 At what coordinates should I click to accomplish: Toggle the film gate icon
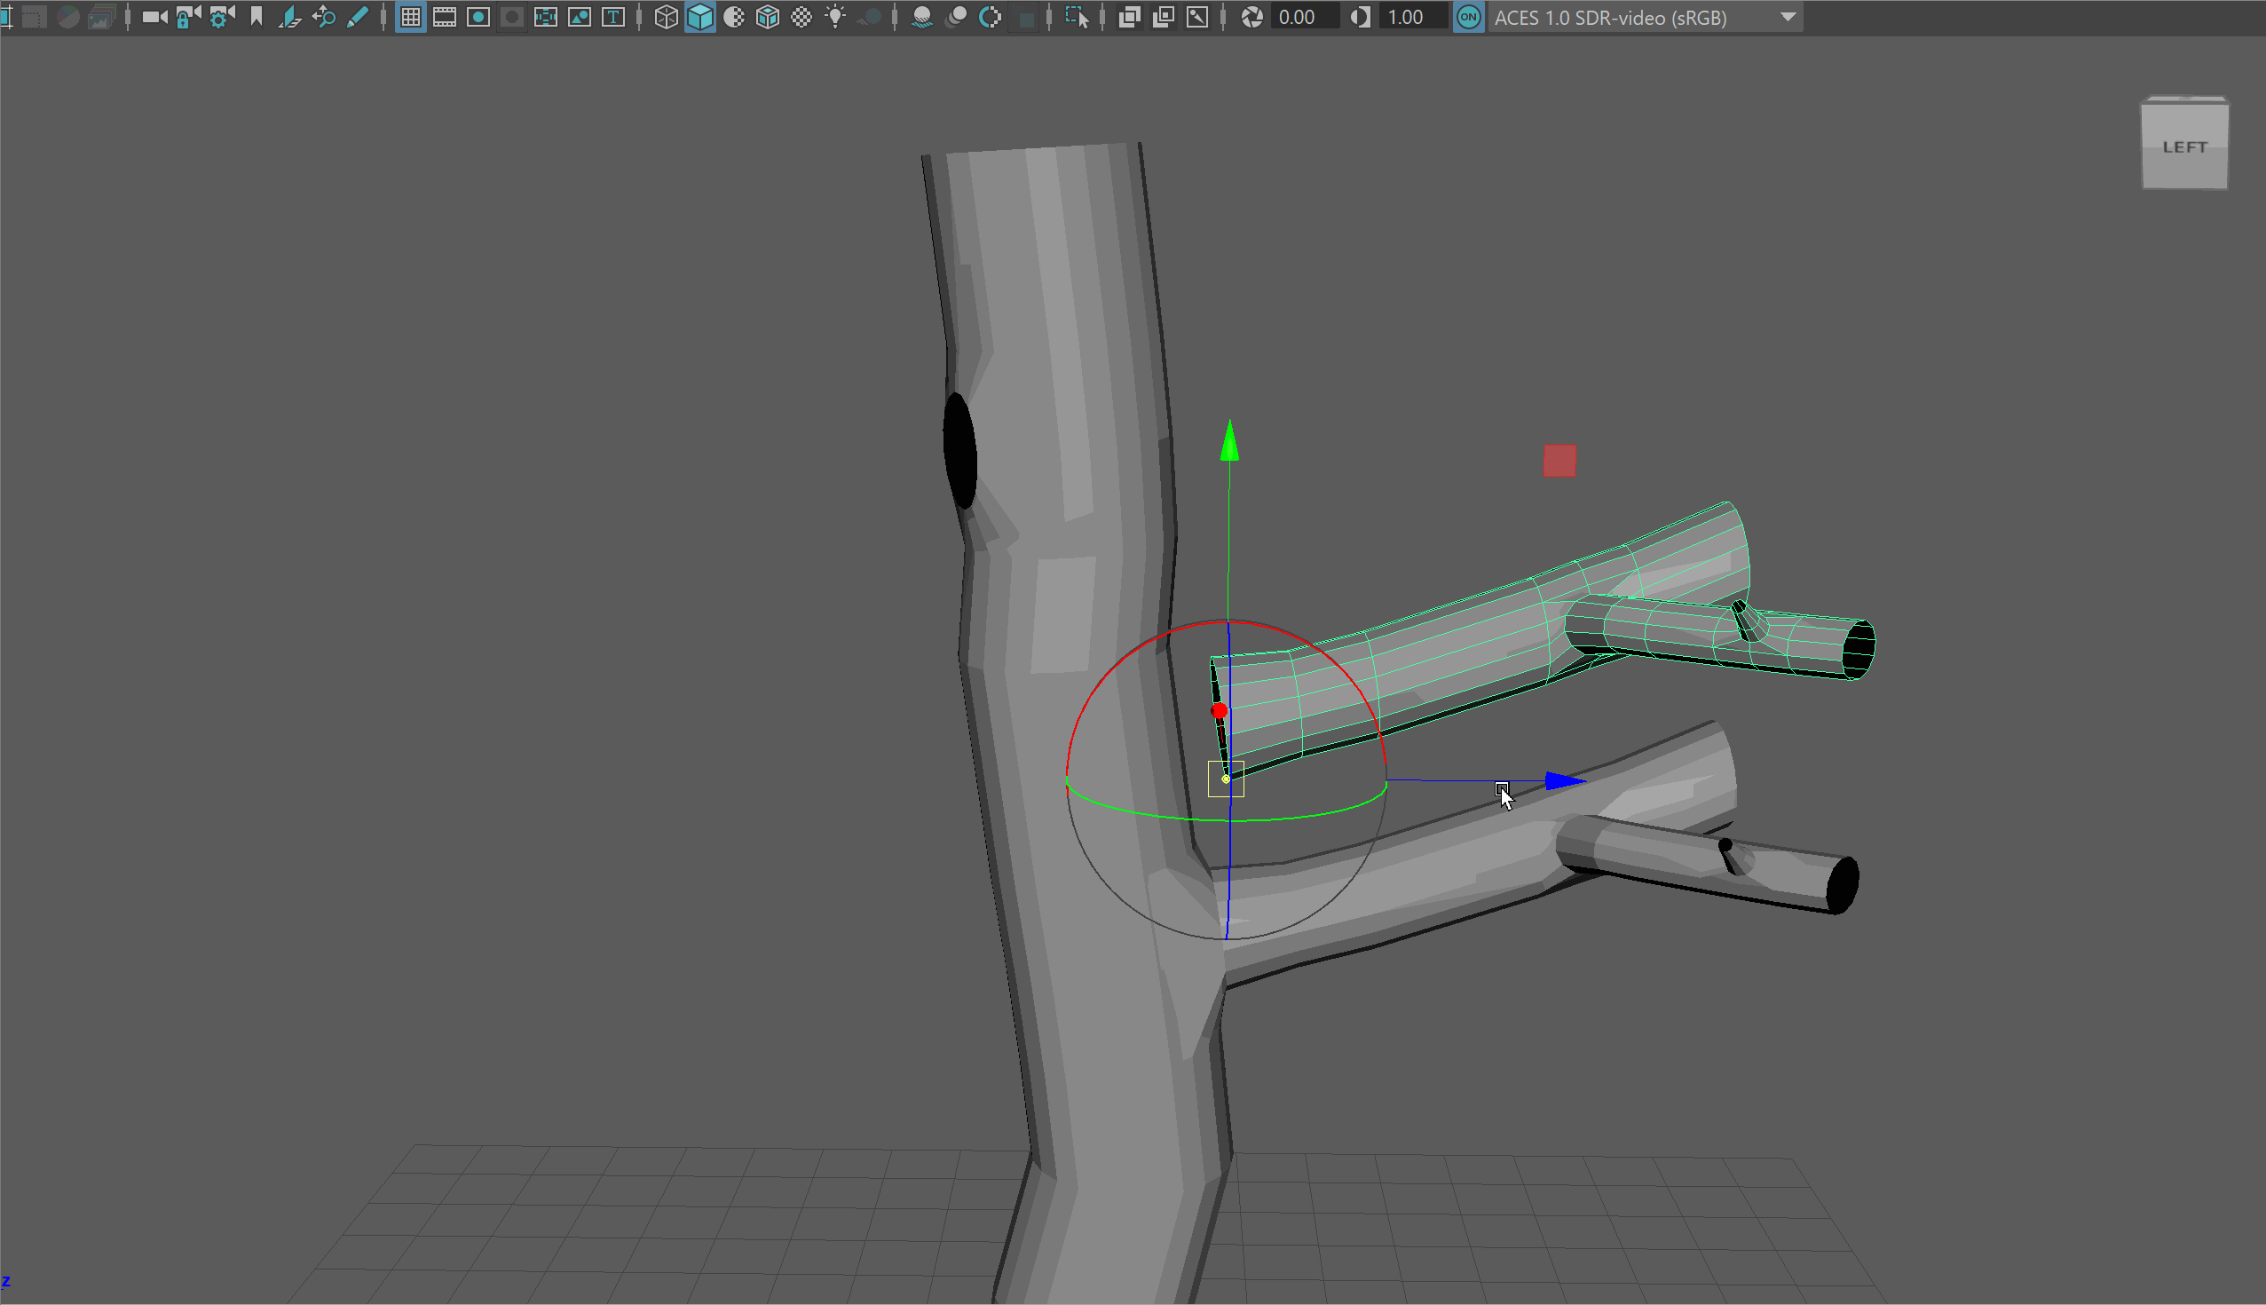pyautogui.click(x=445, y=17)
